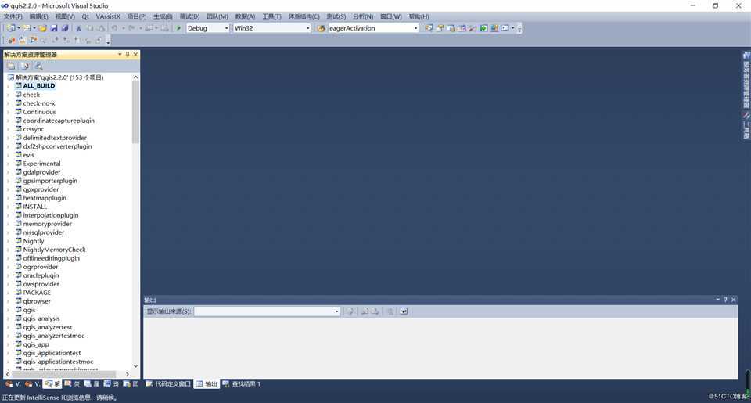Switch to the Find Results 1 tab
The height and width of the screenshot is (403, 751).
click(x=241, y=384)
